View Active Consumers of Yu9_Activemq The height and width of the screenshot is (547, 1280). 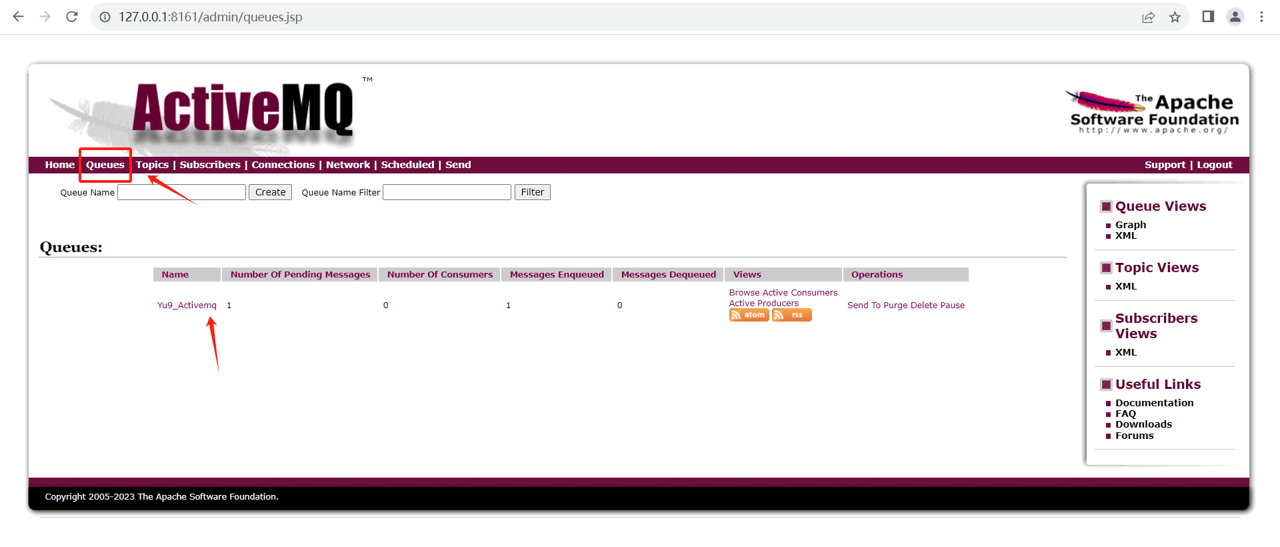coord(800,292)
